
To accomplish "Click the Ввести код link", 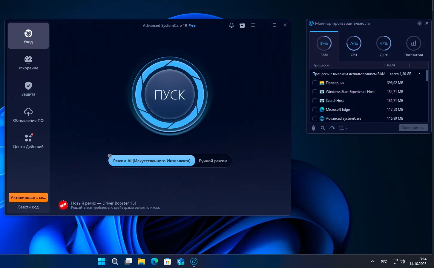I will [x=28, y=207].
